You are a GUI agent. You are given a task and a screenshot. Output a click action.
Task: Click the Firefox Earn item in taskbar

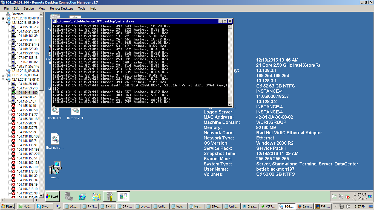(x=304, y=206)
